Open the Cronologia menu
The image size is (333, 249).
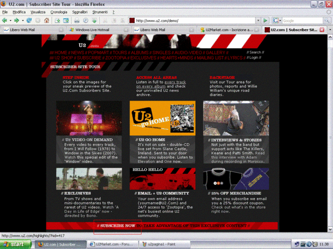click(x=59, y=12)
